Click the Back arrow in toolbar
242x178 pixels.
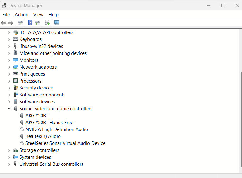click(x=3, y=23)
